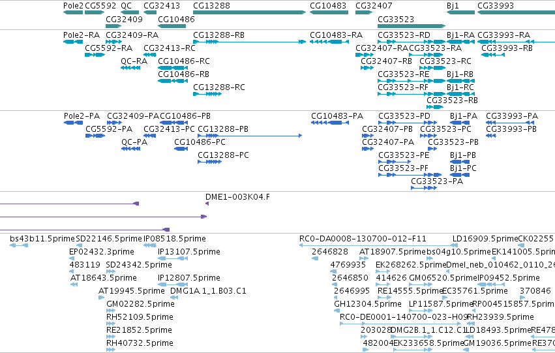Viewport: 555px width, 353px height.
Task: Click the RE14555.5prime EST label
Action: tap(410, 292)
